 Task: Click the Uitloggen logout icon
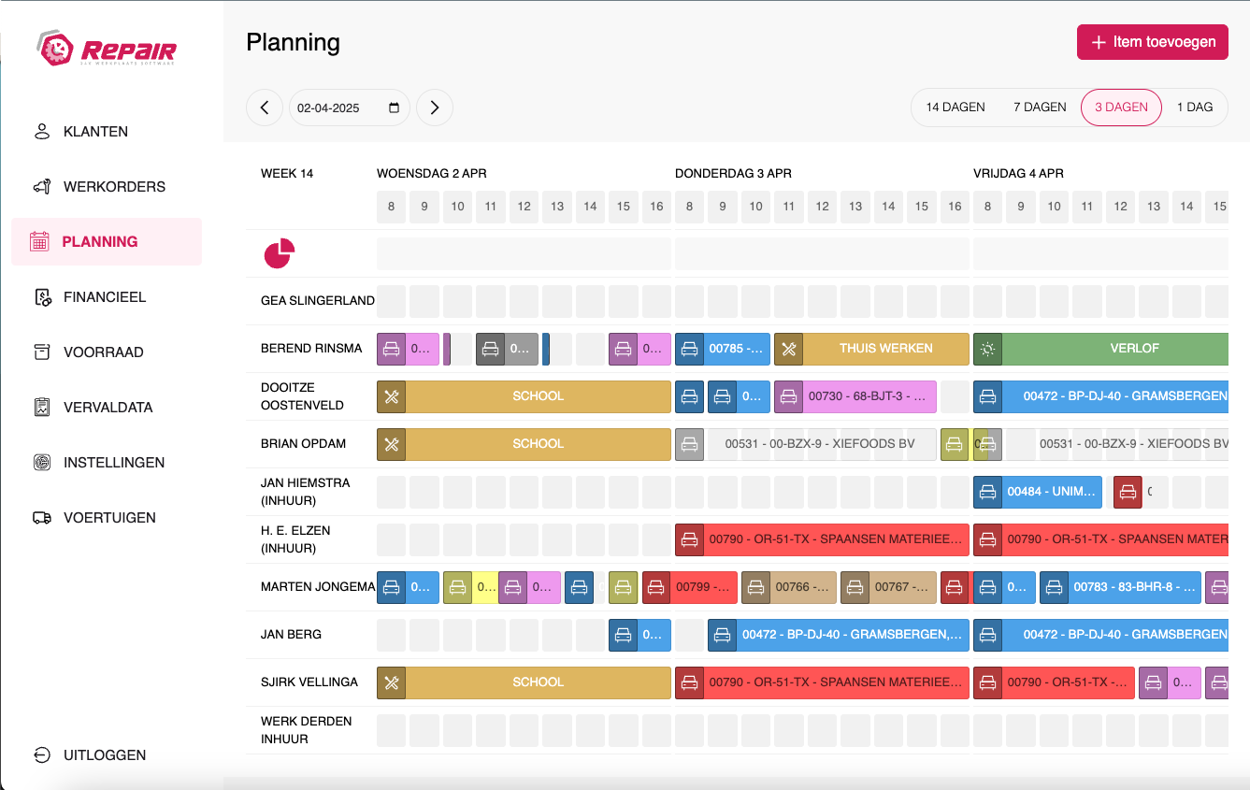(41, 755)
